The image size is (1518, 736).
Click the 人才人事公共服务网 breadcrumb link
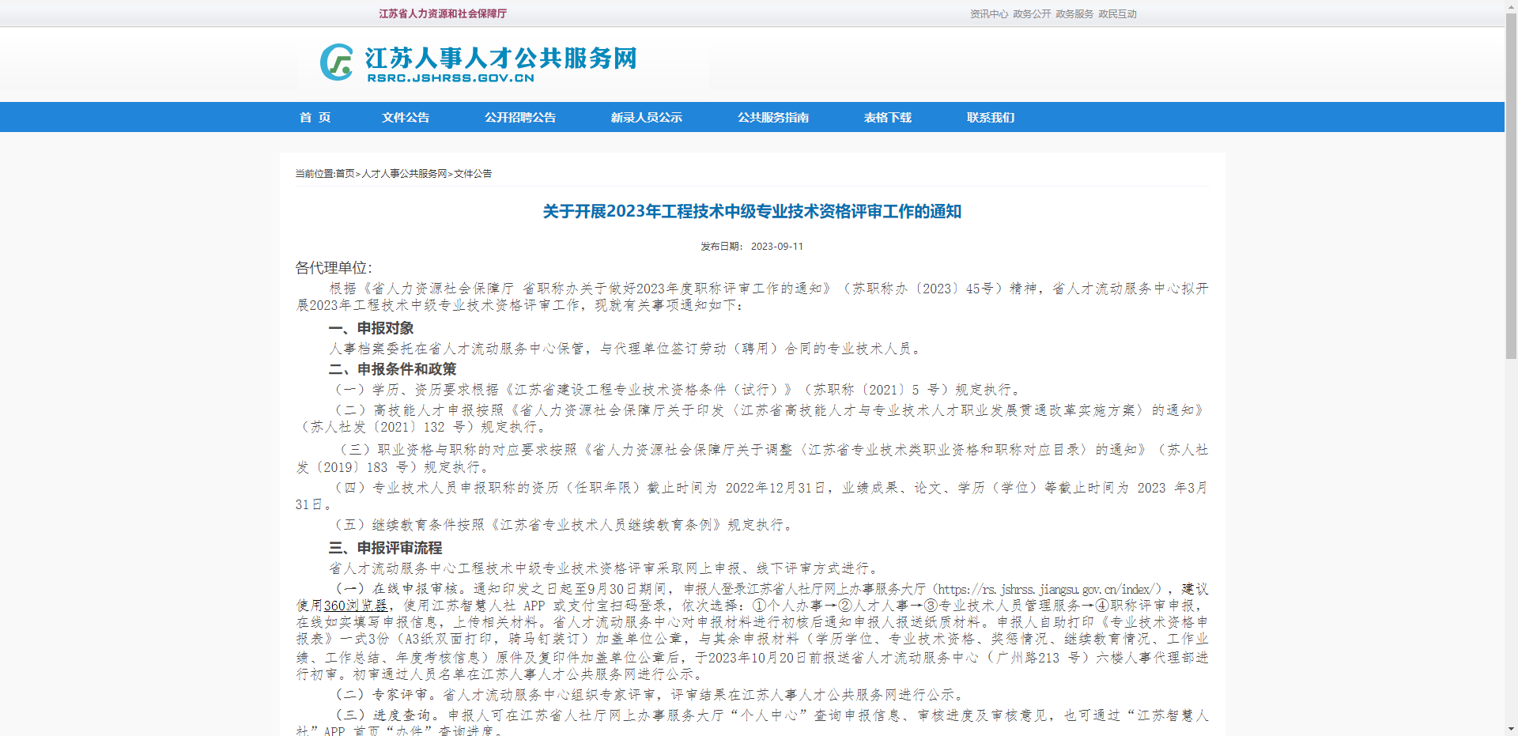point(405,173)
